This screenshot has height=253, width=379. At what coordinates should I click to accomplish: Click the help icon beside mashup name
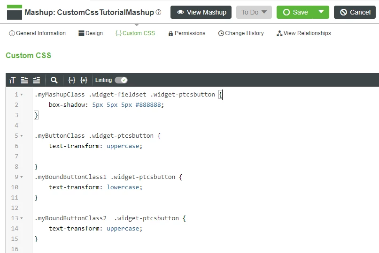(x=158, y=12)
